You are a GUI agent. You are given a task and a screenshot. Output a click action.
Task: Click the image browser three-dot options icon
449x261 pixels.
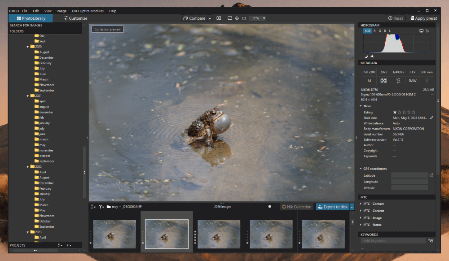pyautogui.click(x=352, y=222)
